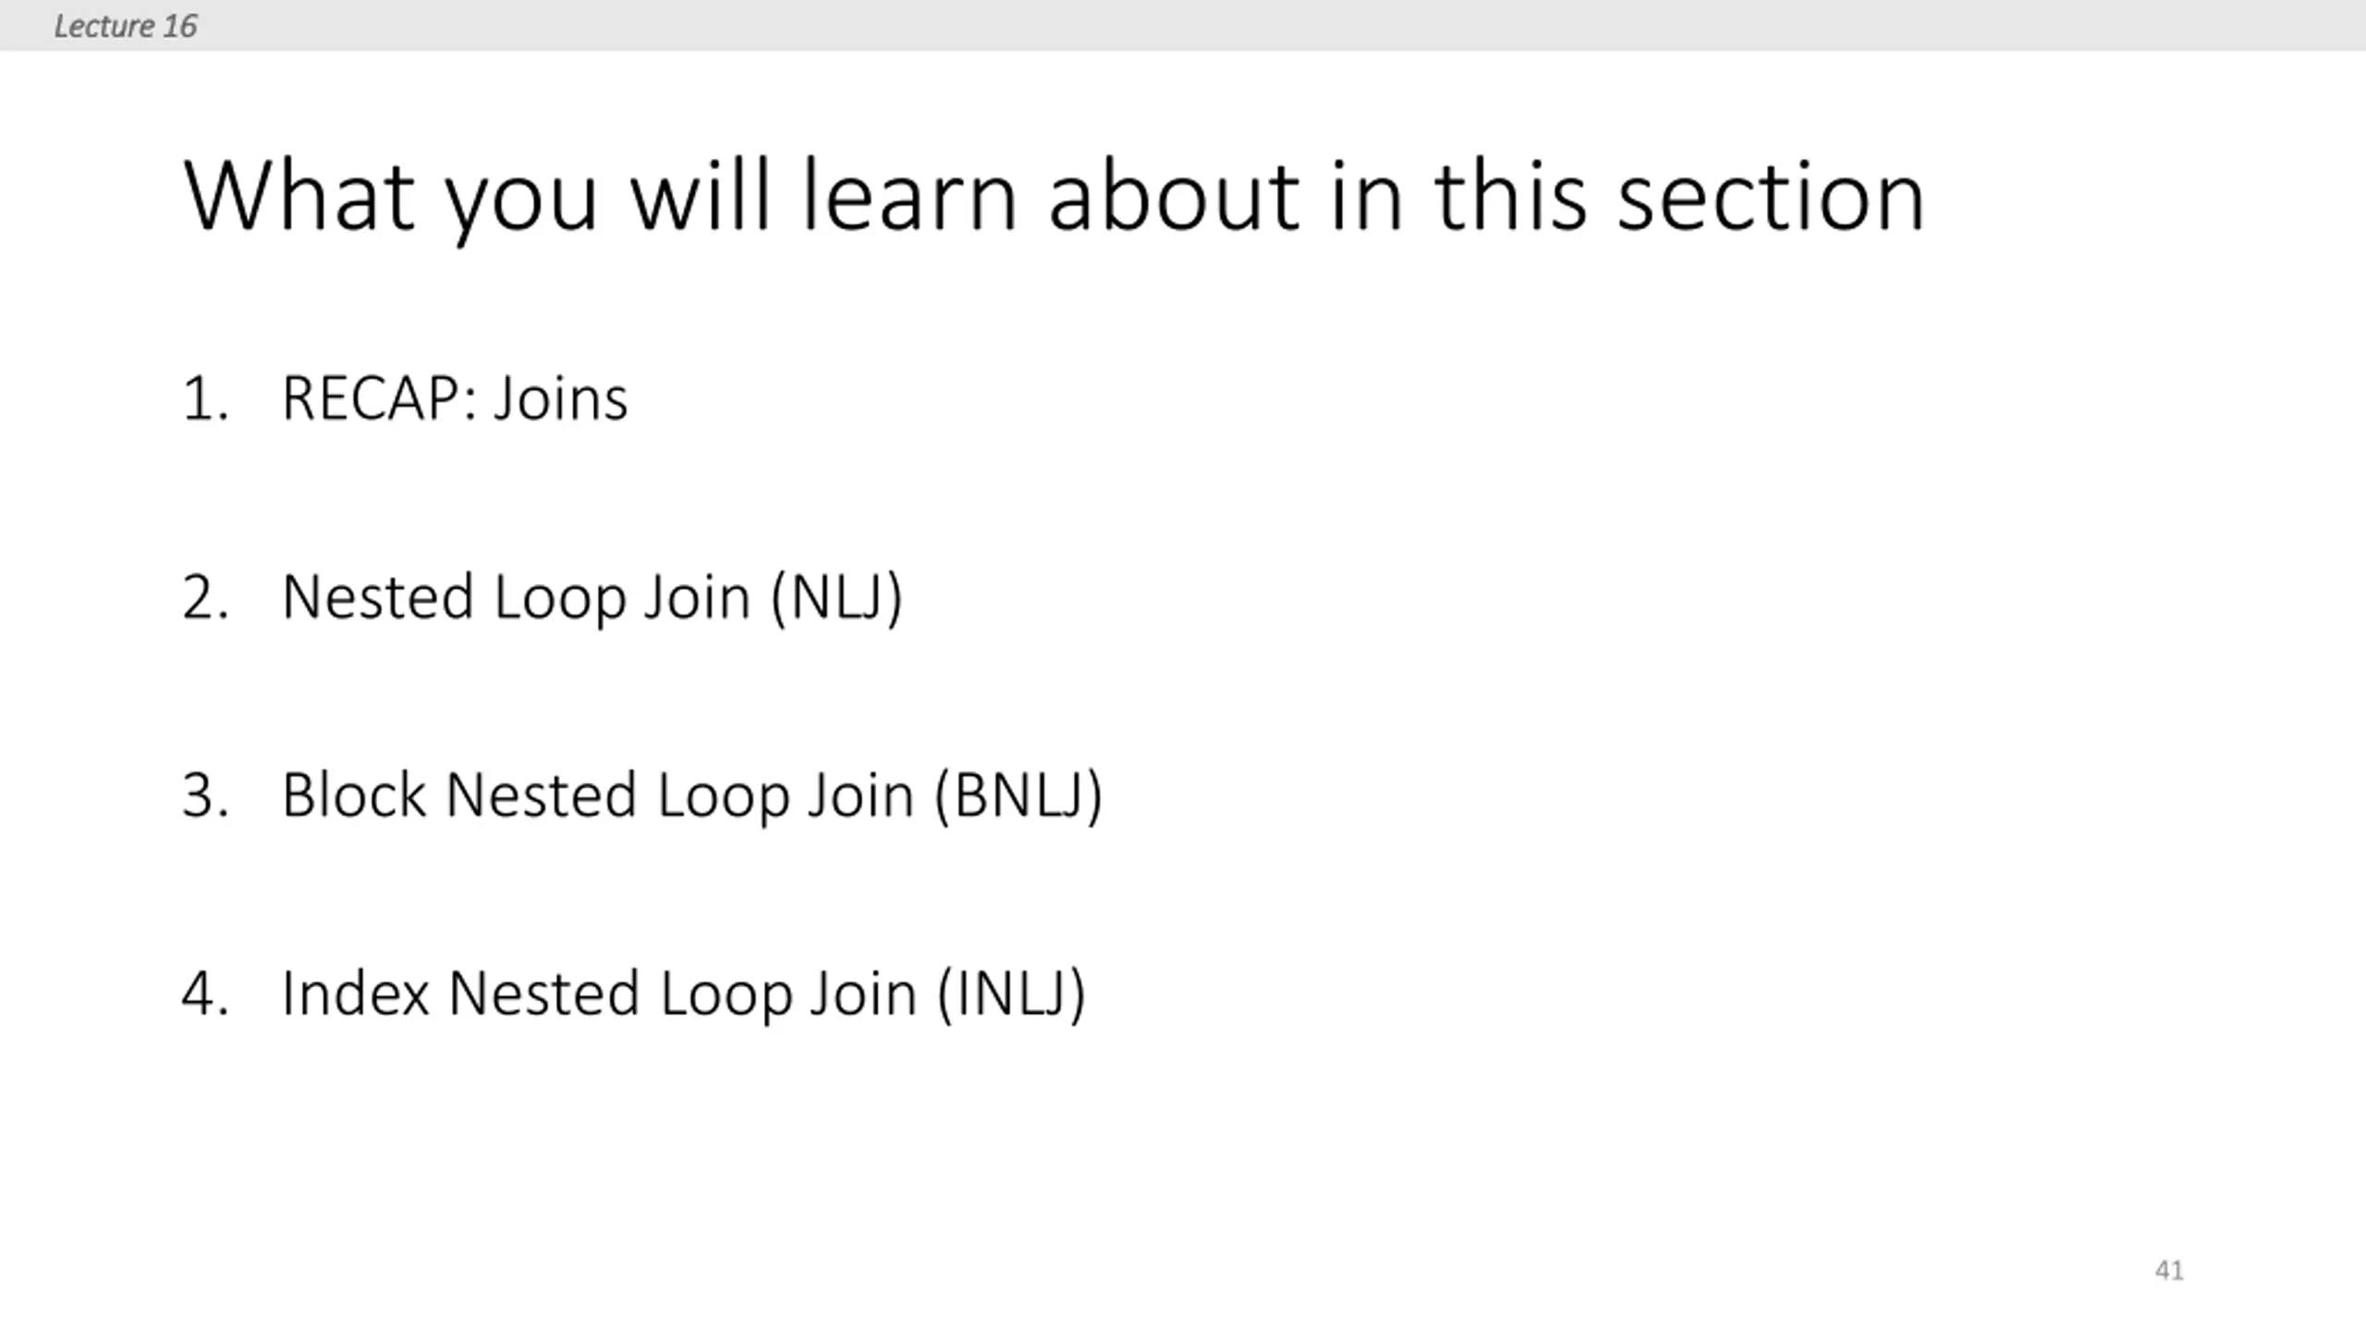
Task: Click the word 'RECAP:' in item one
Action: [380, 399]
